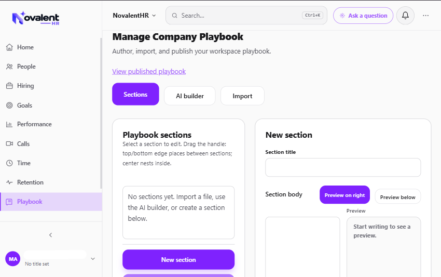Click the Retention pulse icon
This screenshot has width=441, height=277.
click(x=9, y=182)
